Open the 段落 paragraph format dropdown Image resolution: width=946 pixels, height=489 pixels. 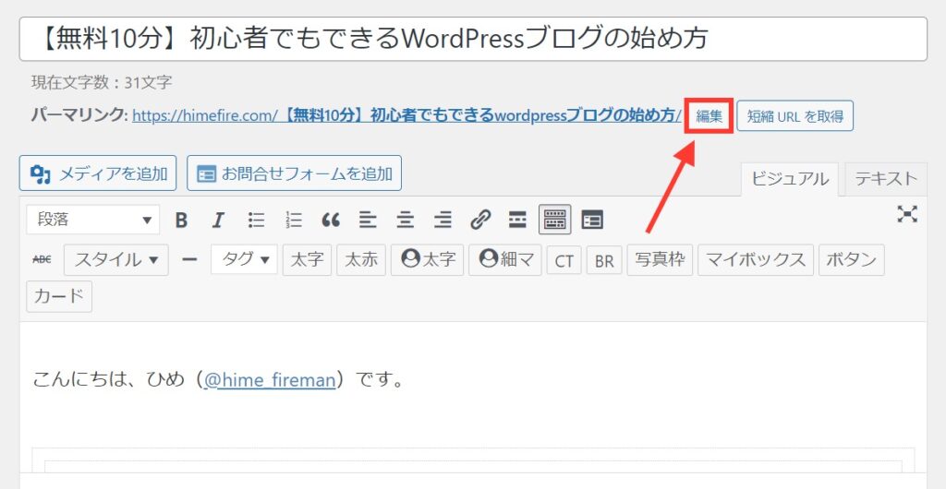coord(93,220)
